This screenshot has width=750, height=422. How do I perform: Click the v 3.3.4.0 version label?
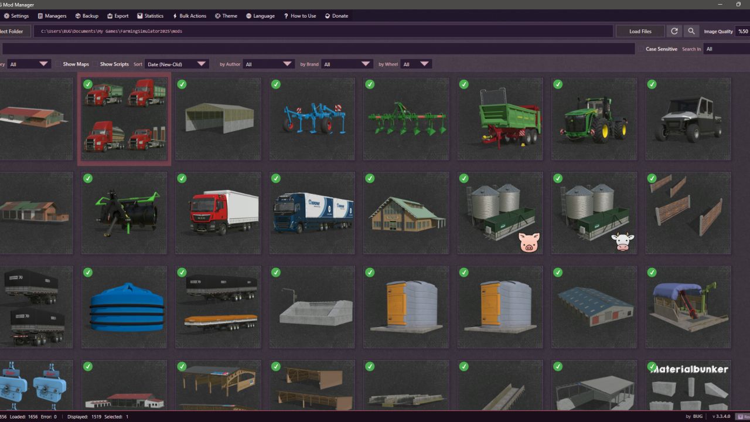(x=721, y=416)
